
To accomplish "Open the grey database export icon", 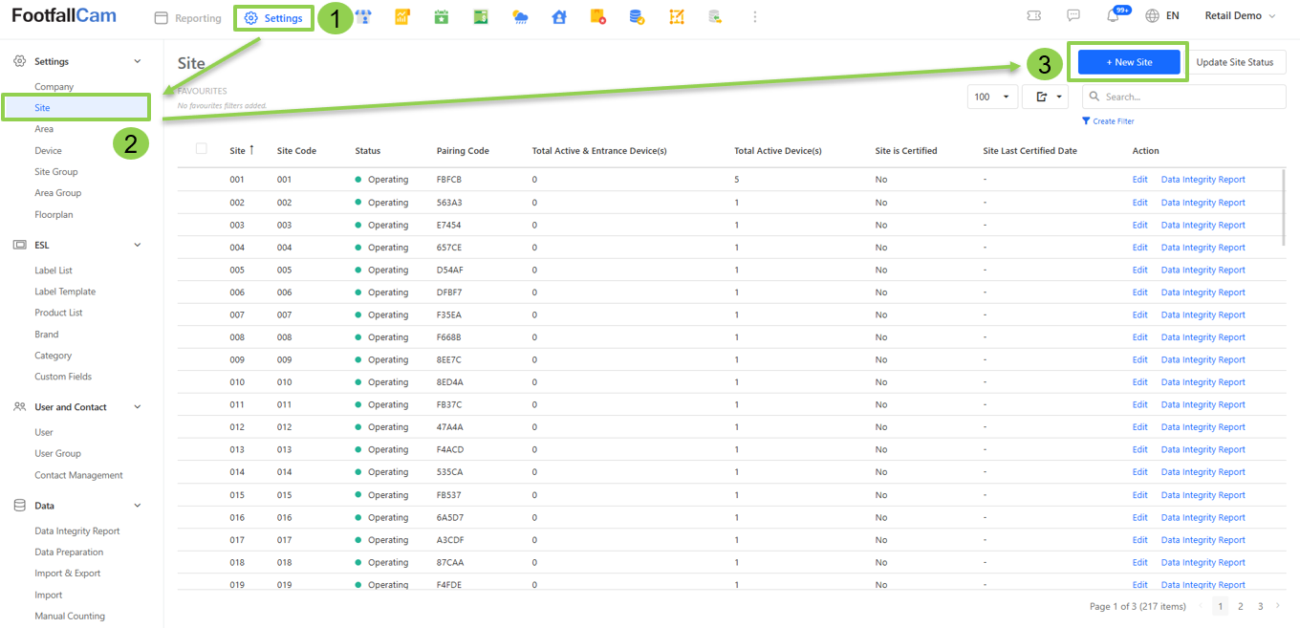I will [x=715, y=17].
